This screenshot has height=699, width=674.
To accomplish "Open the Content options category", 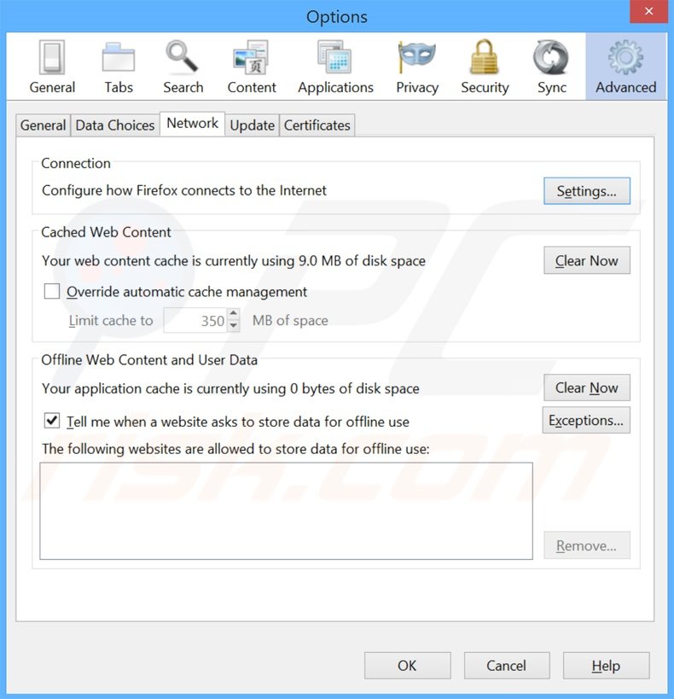I will [x=252, y=67].
